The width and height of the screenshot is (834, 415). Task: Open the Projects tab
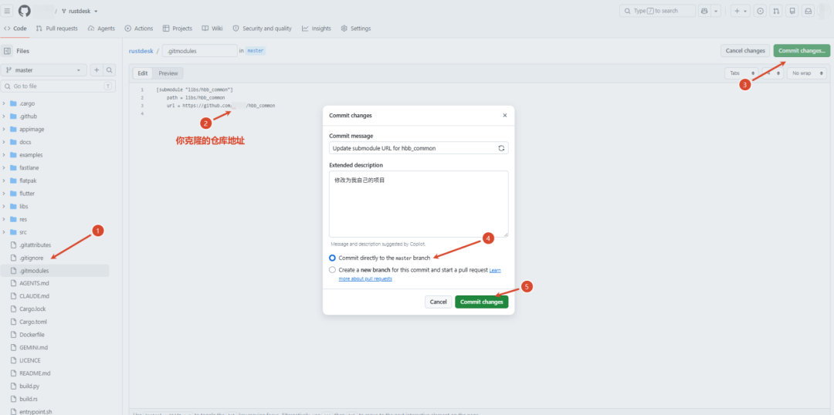click(x=178, y=29)
